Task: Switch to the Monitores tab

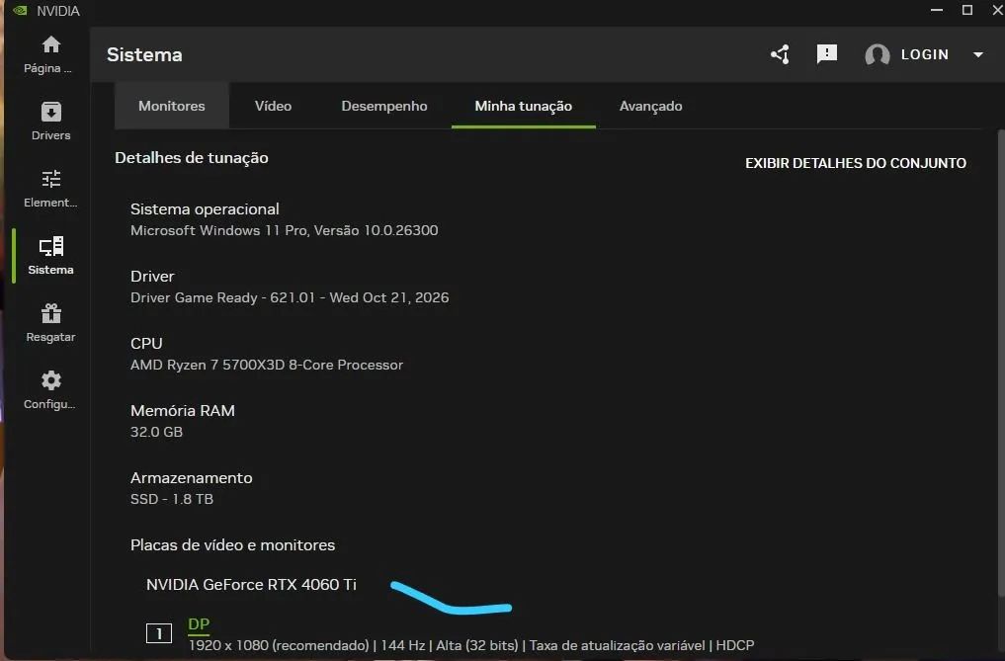Action: click(172, 106)
